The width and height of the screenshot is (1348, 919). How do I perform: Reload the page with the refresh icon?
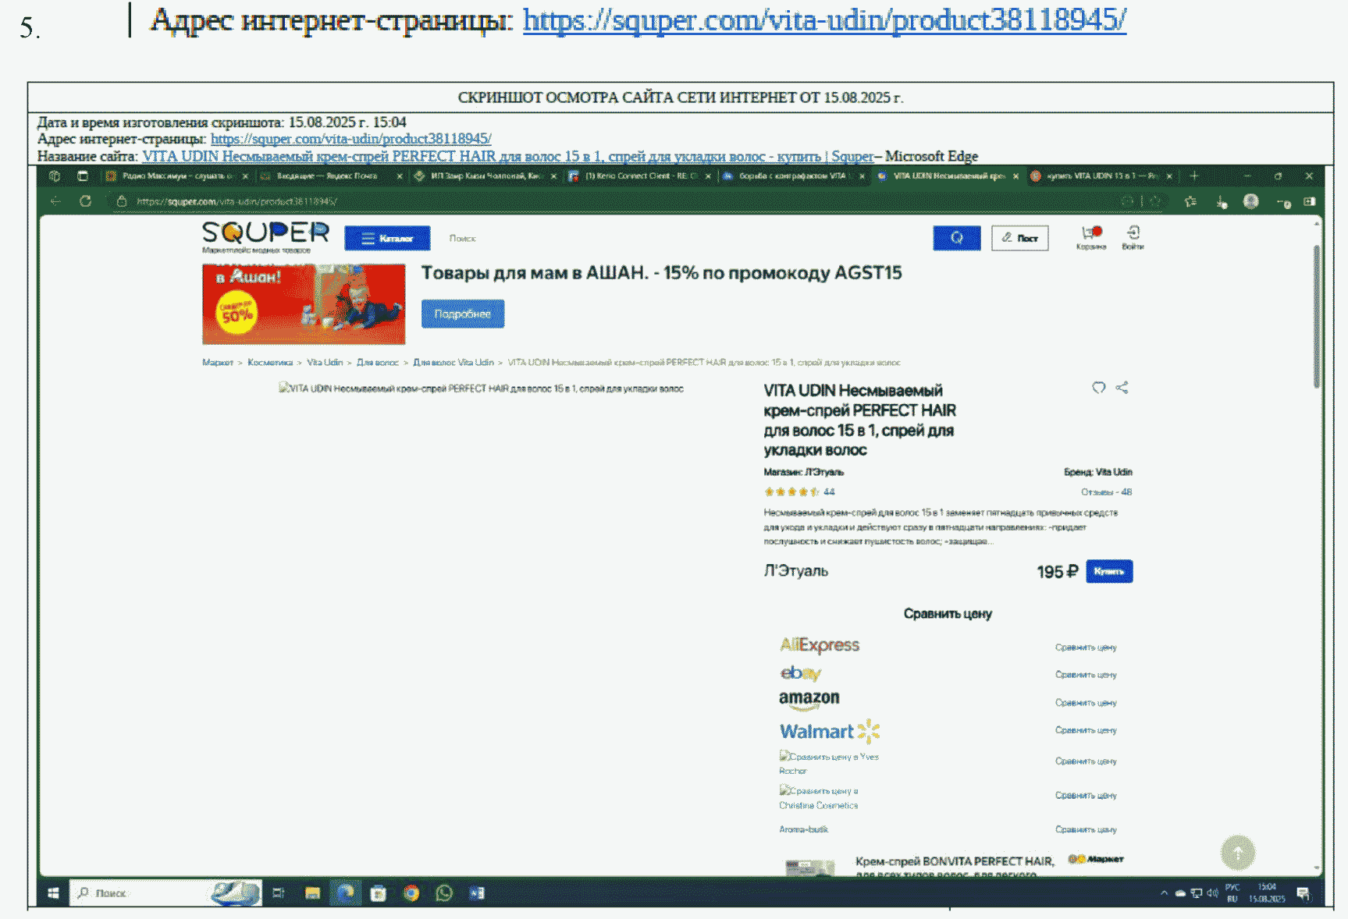tap(85, 201)
